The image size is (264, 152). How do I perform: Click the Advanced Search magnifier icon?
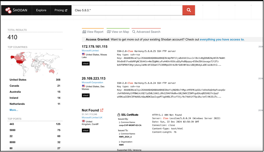click(x=134, y=32)
